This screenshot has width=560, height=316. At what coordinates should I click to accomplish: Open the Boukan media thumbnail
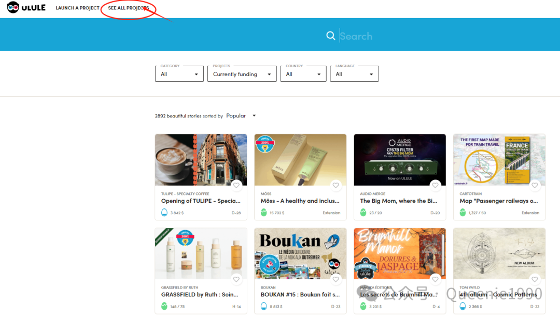point(300,253)
